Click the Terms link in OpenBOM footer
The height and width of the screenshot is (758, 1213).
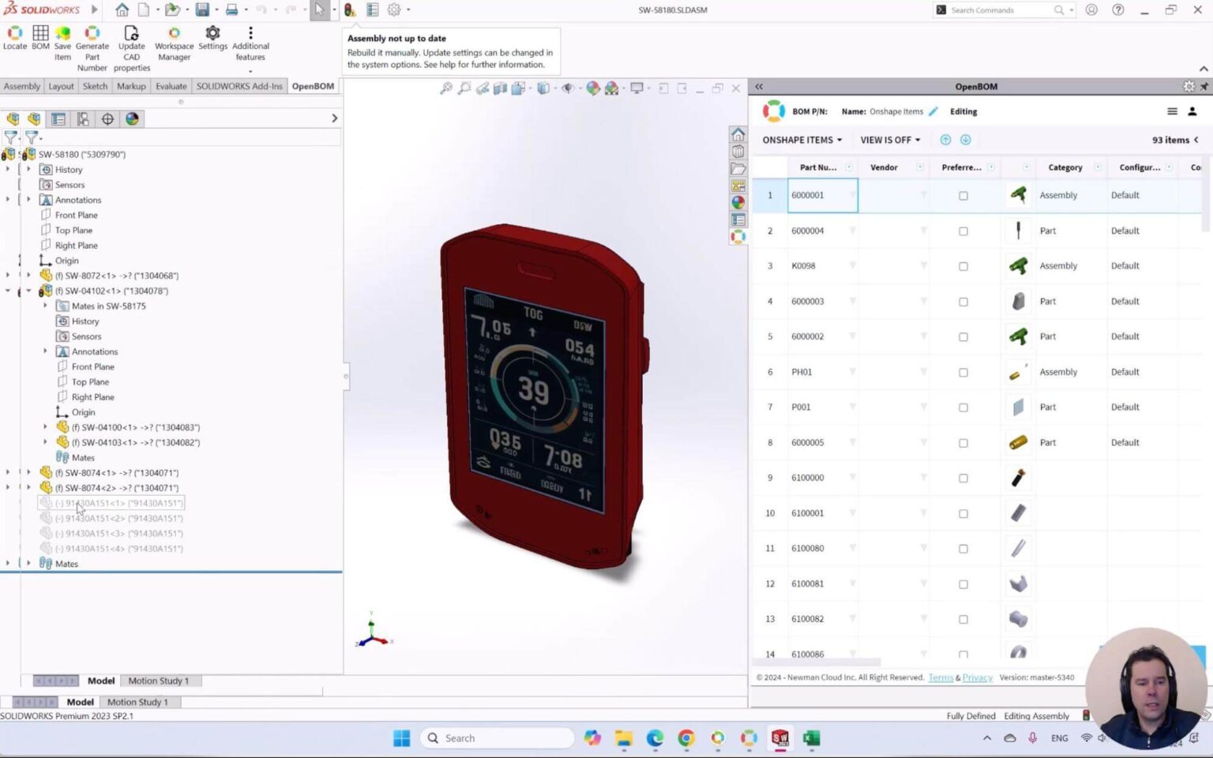pos(941,677)
